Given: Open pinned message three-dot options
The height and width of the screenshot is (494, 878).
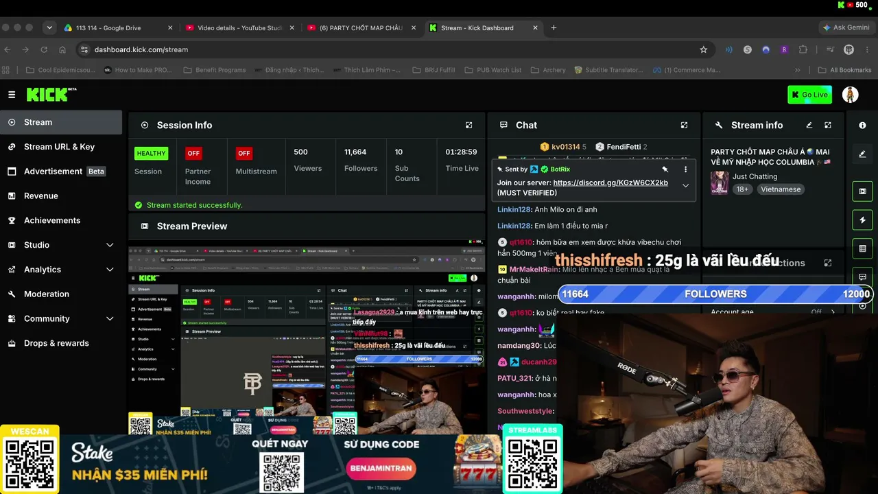Looking at the screenshot, I should click(685, 169).
